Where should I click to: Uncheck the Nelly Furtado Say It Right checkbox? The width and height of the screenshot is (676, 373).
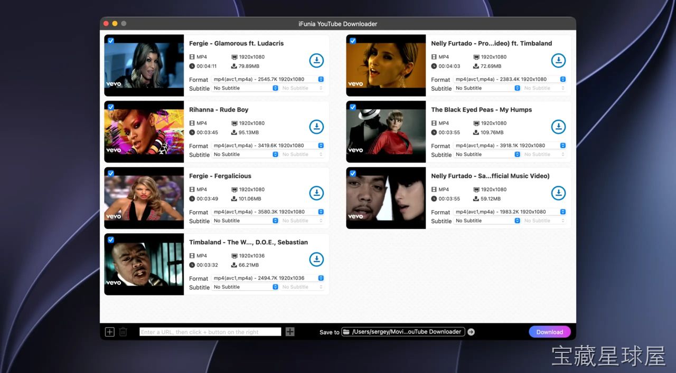(x=353, y=173)
